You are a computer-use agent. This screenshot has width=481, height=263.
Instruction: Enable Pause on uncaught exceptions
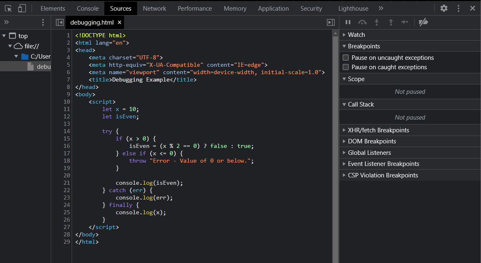tap(346, 58)
